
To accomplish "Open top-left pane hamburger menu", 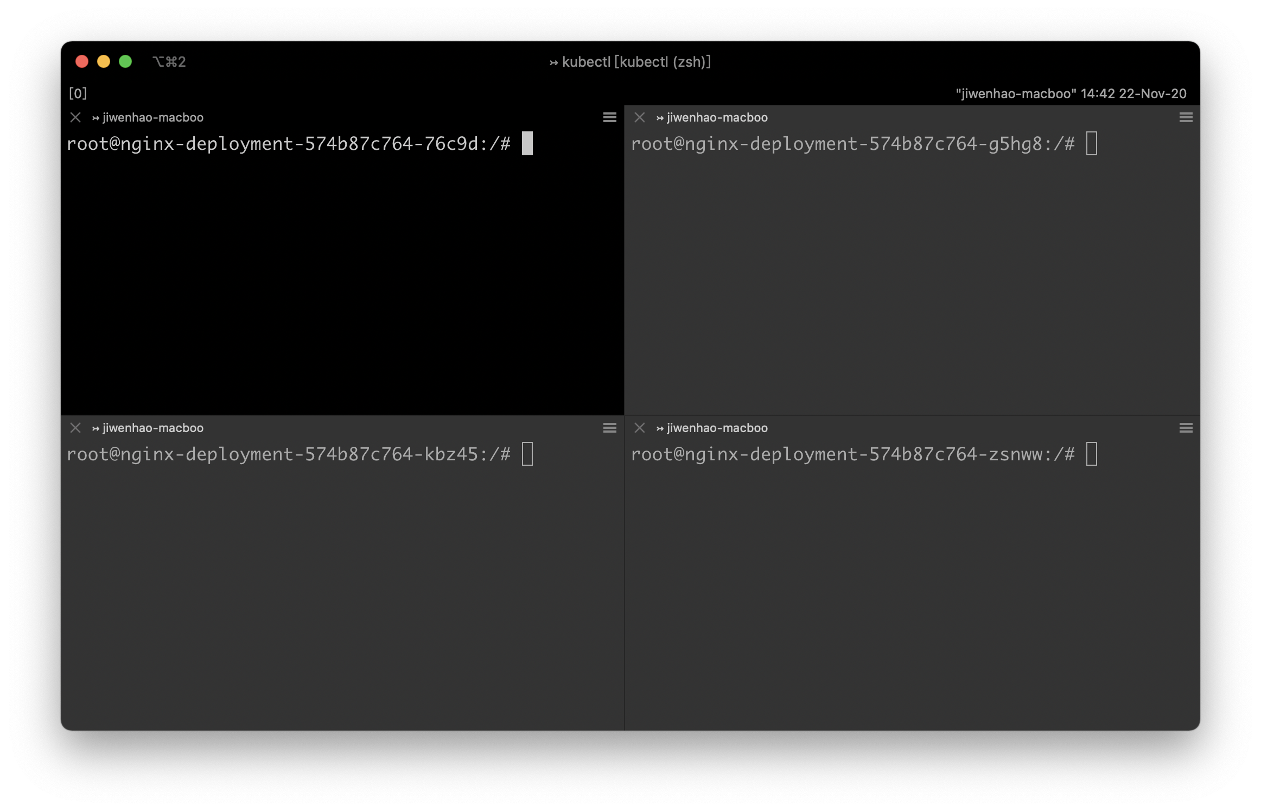I will click(x=609, y=117).
